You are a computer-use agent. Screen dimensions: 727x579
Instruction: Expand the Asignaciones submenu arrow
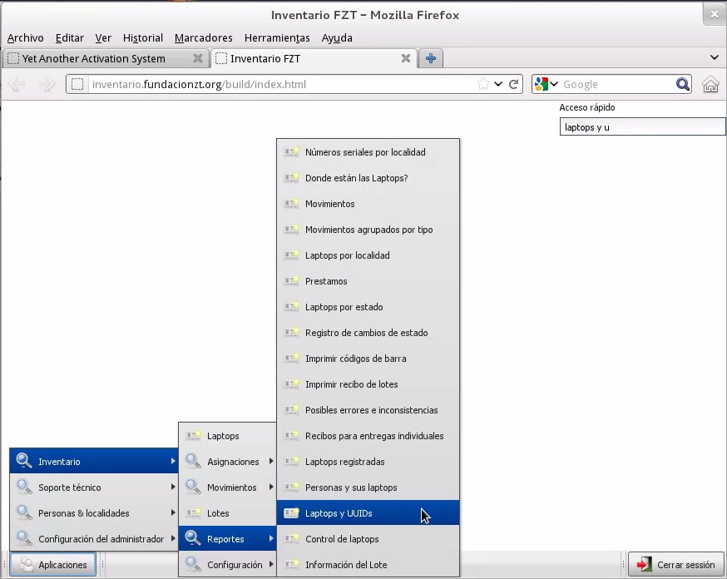click(271, 462)
